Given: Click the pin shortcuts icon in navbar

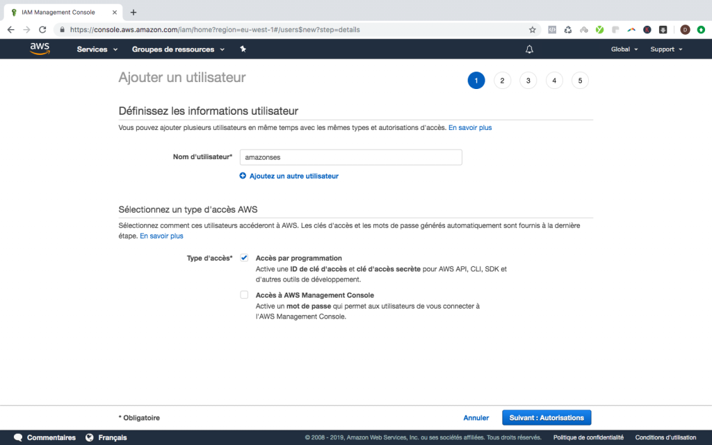Looking at the screenshot, I should point(243,49).
